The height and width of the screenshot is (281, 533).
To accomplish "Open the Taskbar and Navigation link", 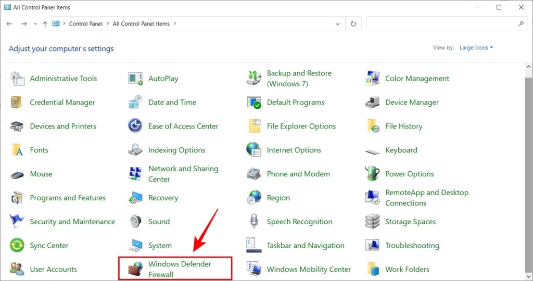I will [x=305, y=245].
